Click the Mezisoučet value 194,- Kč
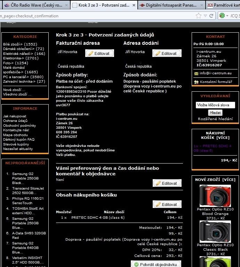The width and height of the screenshot is (240, 267). [174, 228]
